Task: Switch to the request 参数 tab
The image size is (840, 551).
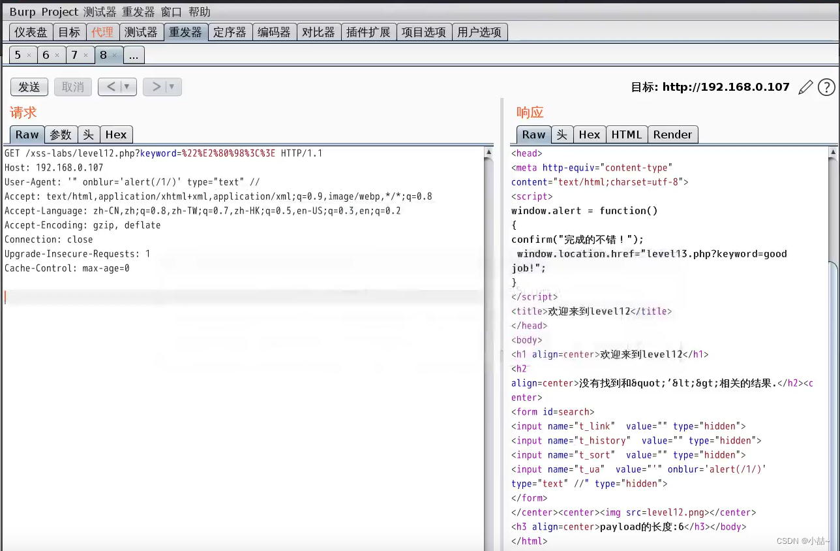Action: (x=61, y=134)
